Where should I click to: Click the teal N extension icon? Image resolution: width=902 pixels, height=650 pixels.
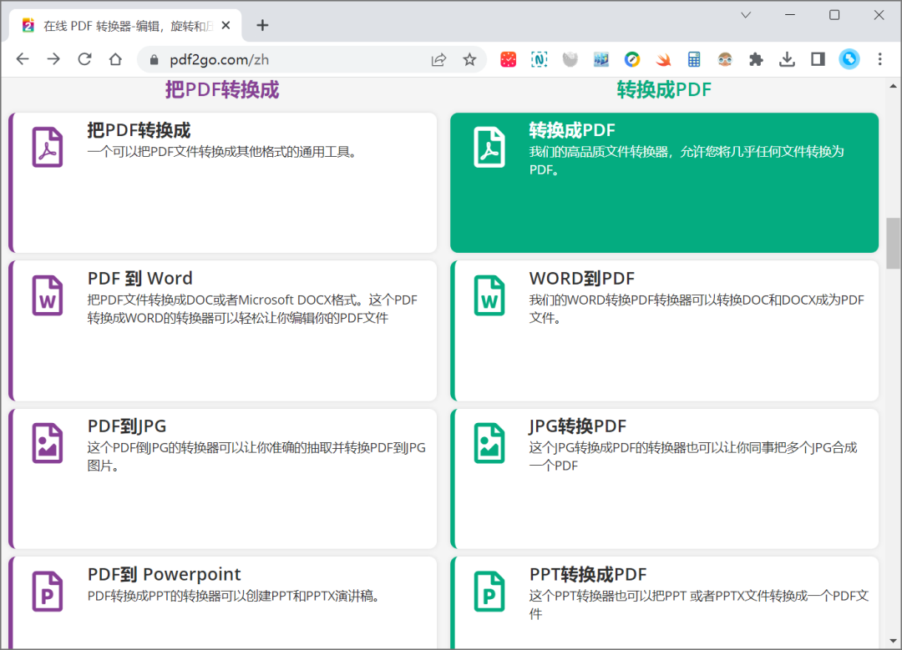pos(539,59)
